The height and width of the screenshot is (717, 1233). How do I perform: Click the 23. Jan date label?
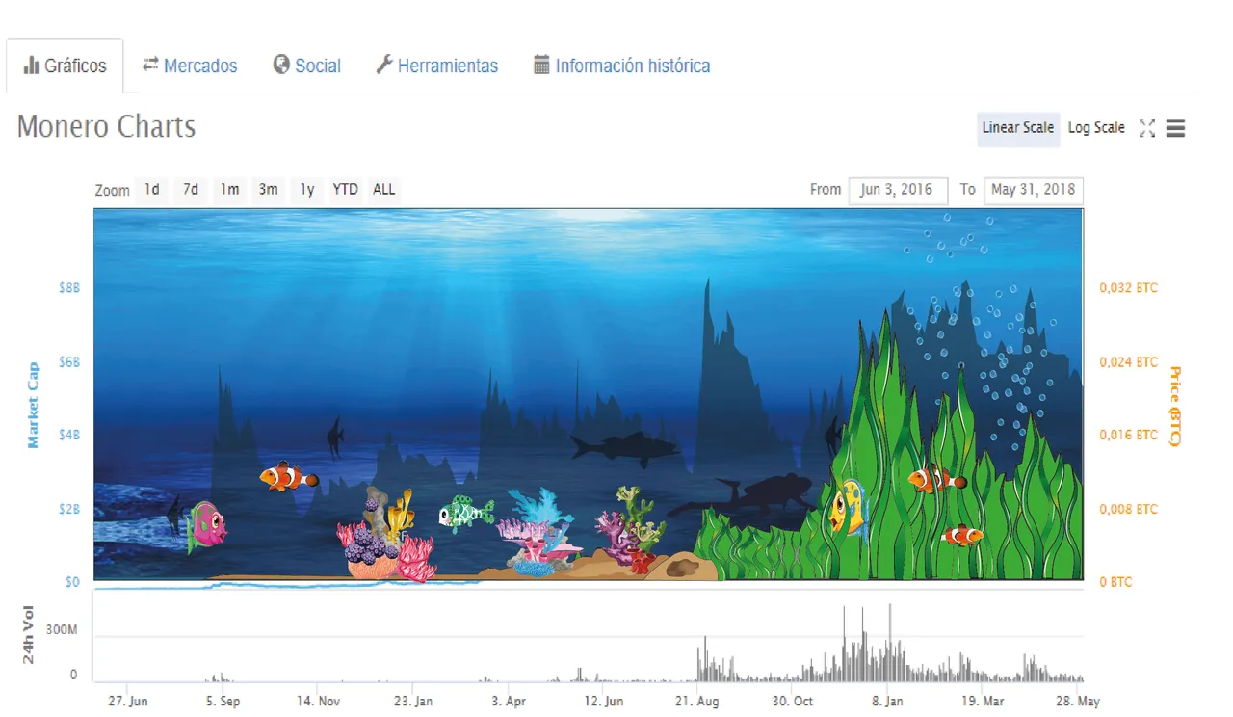click(411, 702)
